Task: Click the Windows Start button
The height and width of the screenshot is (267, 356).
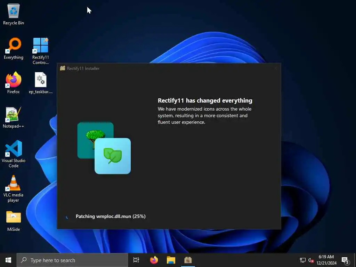Action: (x=8, y=260)
